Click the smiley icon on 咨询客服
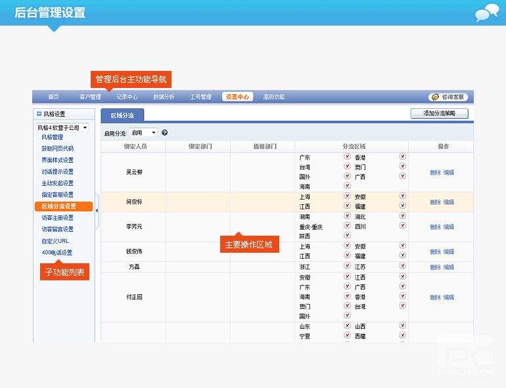The image size is (506, 388). pos(435,97)
